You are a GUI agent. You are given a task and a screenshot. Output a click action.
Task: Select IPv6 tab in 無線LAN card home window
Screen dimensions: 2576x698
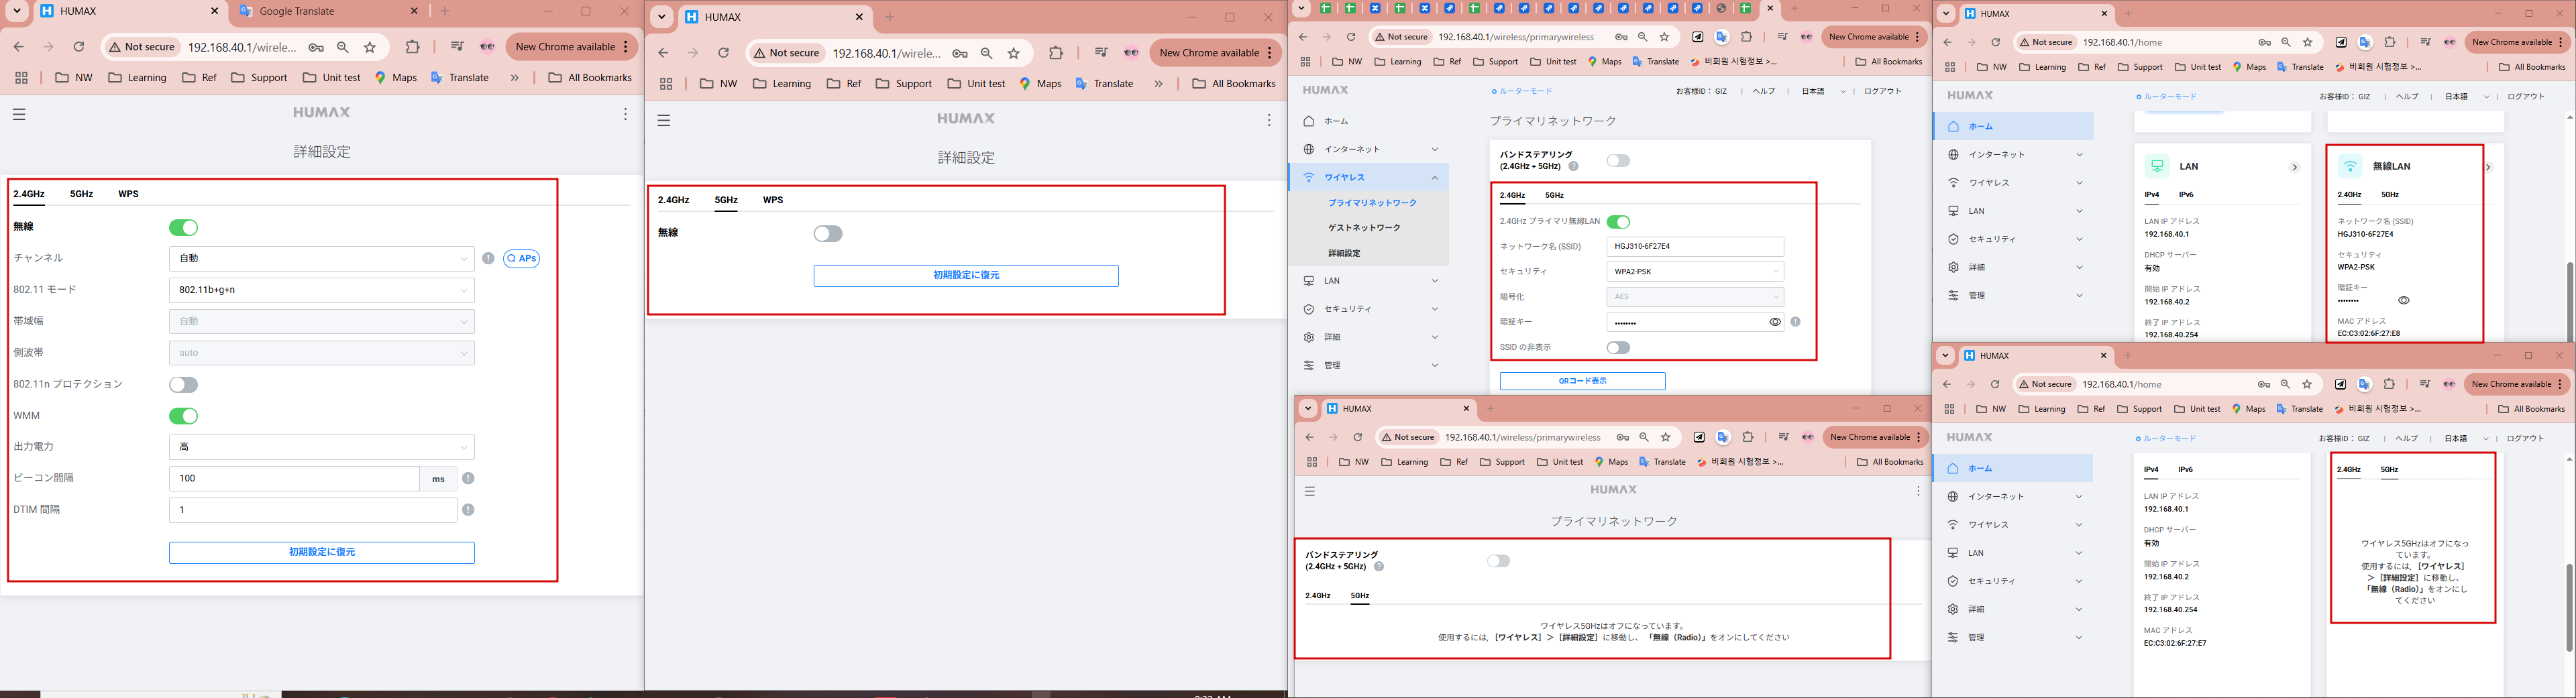point(2186,195)
